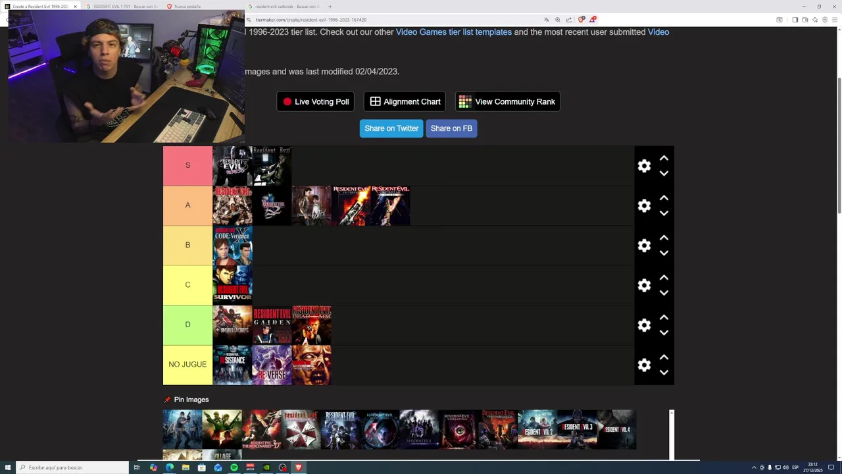Switch to the Create a Resident Evil tab
Screen dimensions: 842x474
click(x=41, y=6)
